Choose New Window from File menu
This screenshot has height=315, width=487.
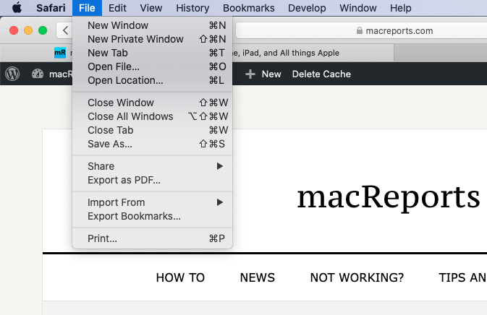click(152, 25)
